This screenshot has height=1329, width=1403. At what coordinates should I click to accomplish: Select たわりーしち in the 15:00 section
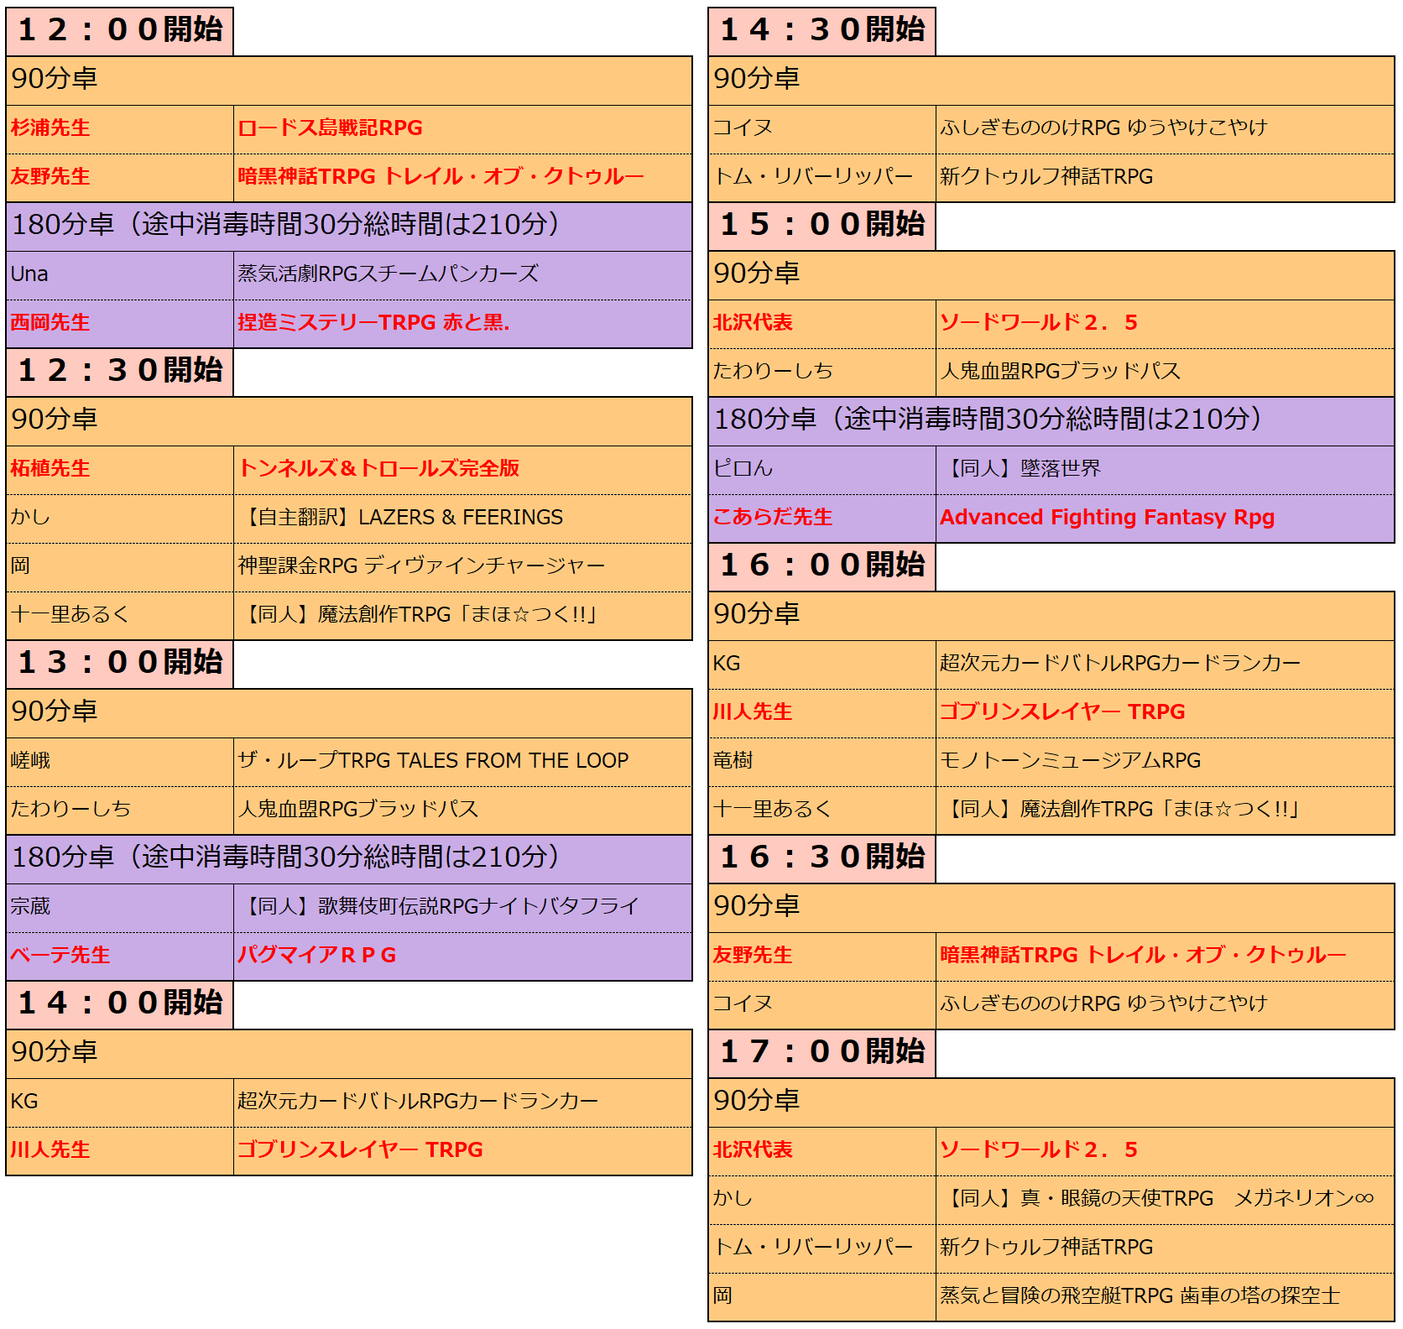pyautogui.click(x=773, y=371)
